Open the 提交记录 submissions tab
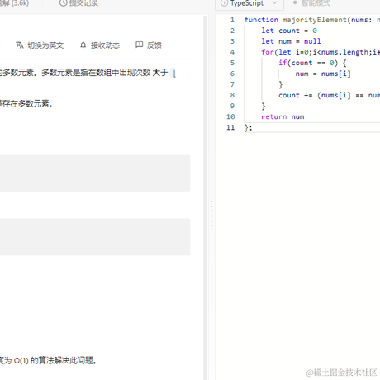 [79, 3]
